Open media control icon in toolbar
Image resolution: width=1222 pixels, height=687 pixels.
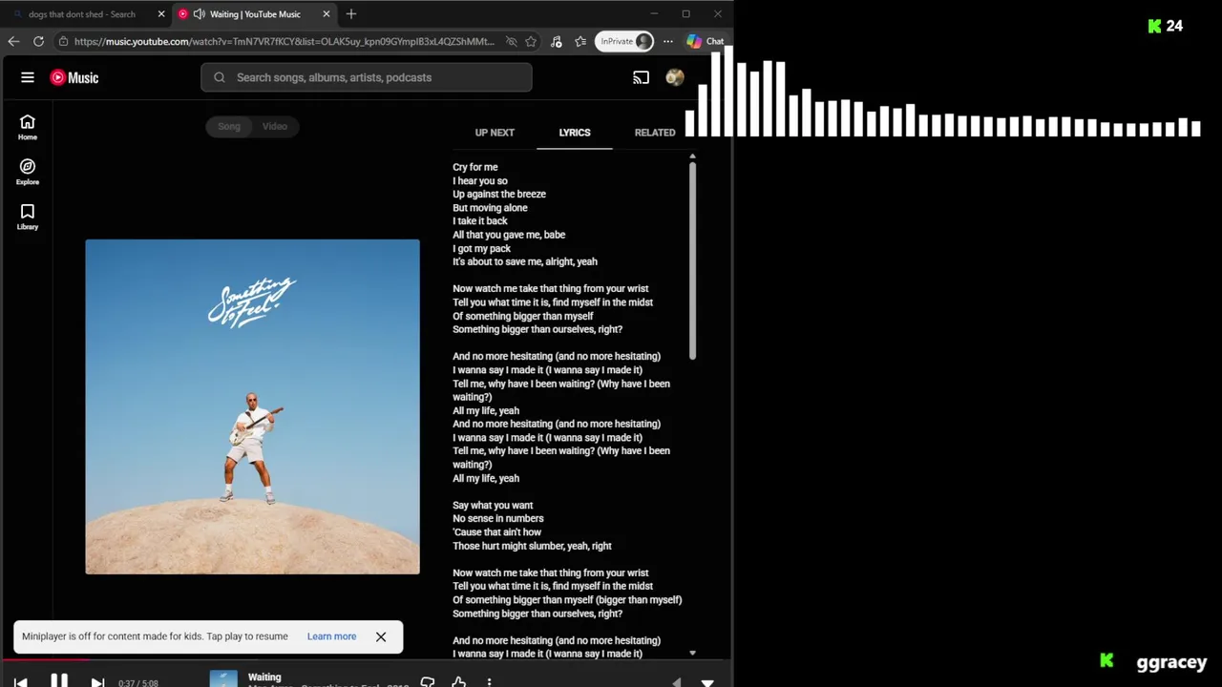(557, 41)
